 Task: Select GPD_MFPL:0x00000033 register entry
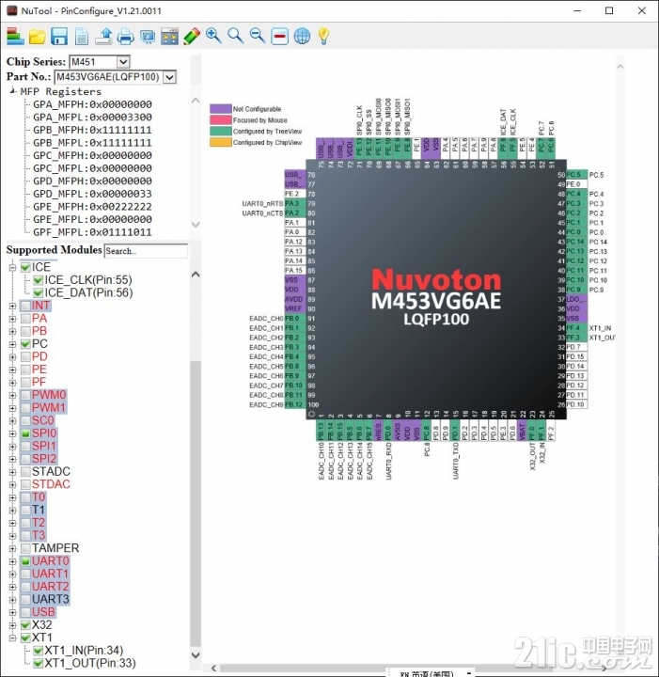pos(92,194)
